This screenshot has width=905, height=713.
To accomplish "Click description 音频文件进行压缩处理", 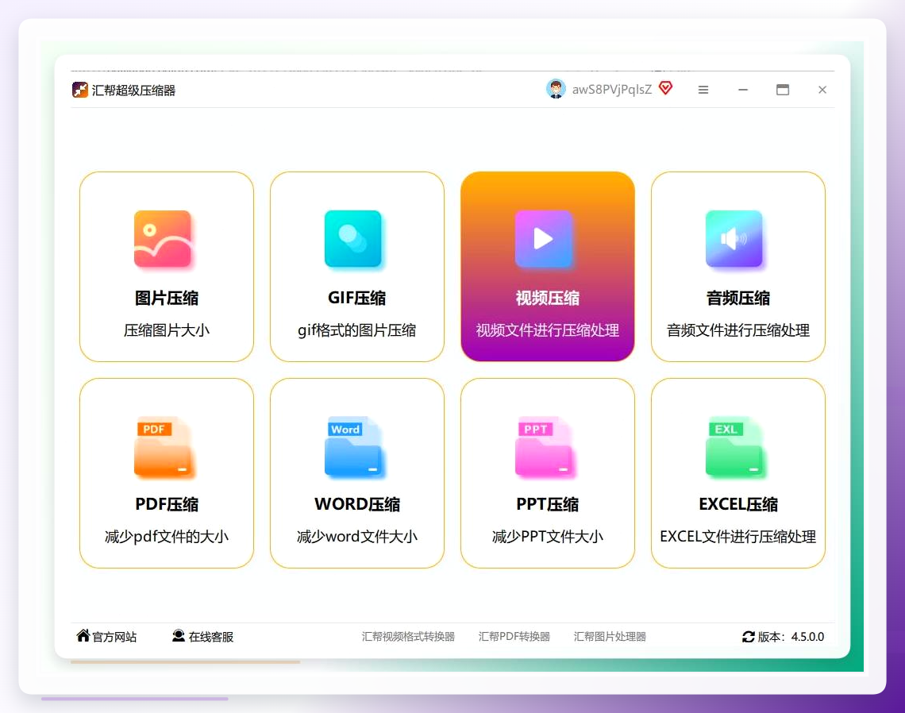I will 738,330.
